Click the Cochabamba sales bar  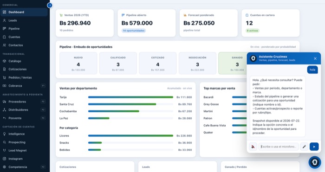click(130, 111)
